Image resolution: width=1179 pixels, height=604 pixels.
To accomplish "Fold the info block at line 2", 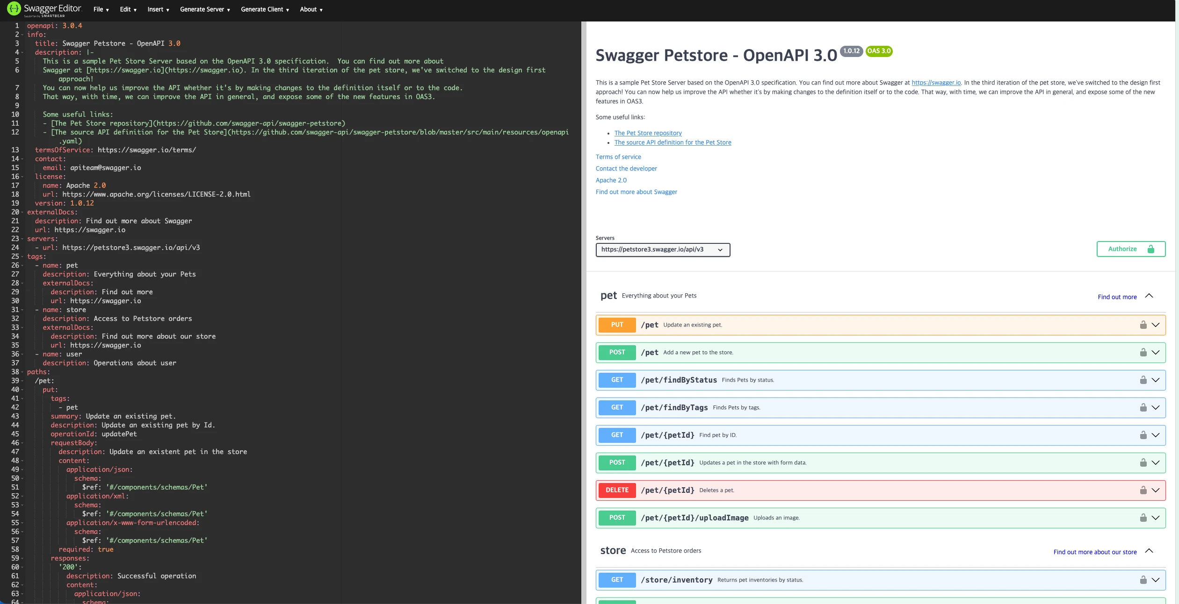I will 22,35.
